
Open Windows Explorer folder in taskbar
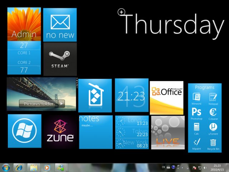tap(34, 168)
